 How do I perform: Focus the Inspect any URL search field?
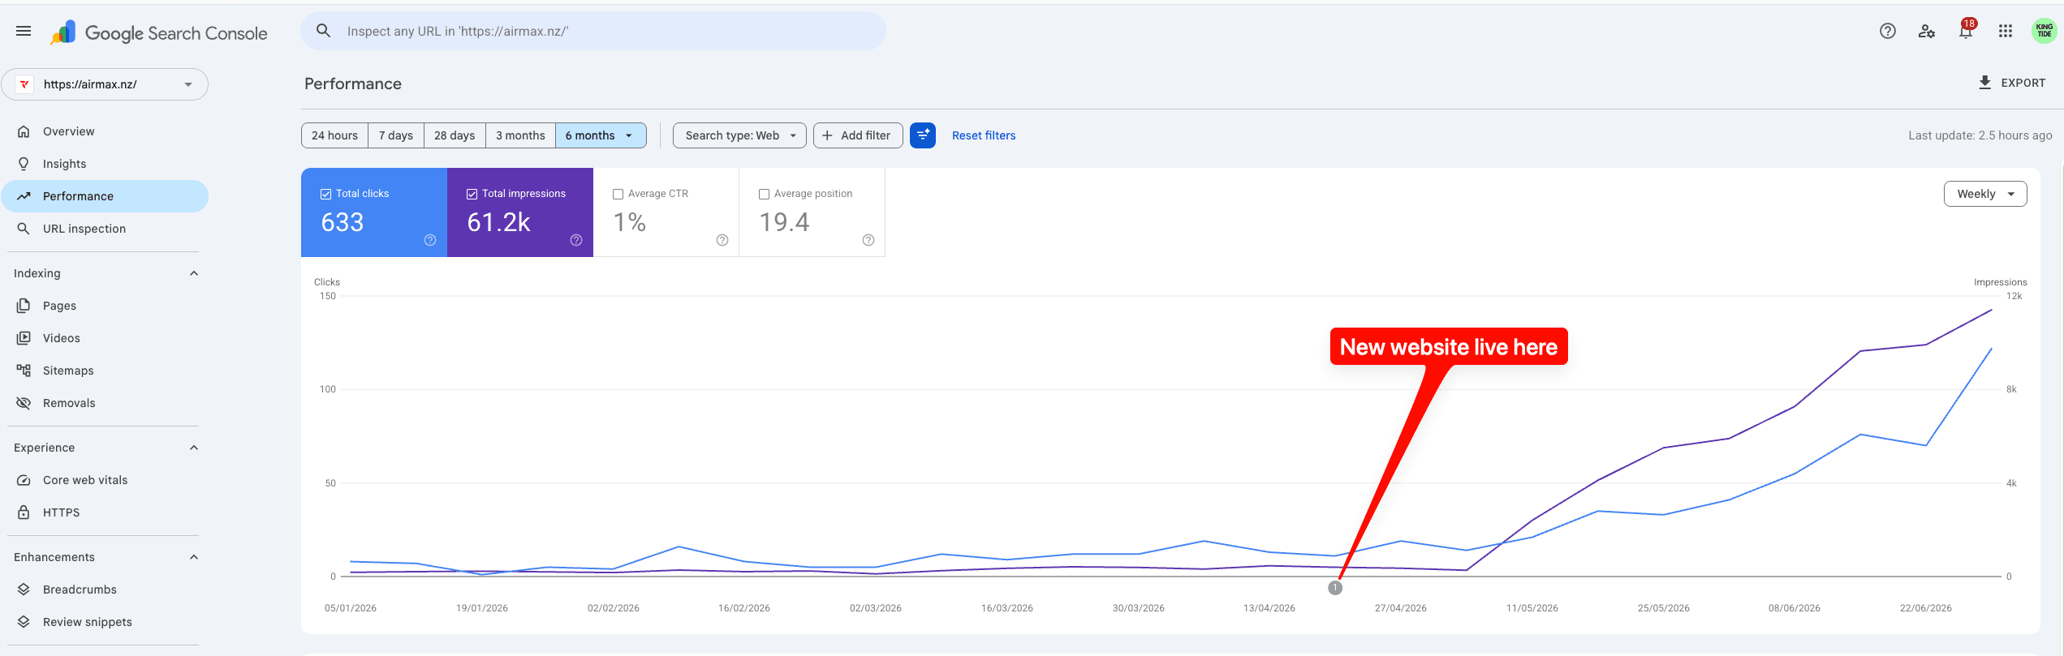593,31
